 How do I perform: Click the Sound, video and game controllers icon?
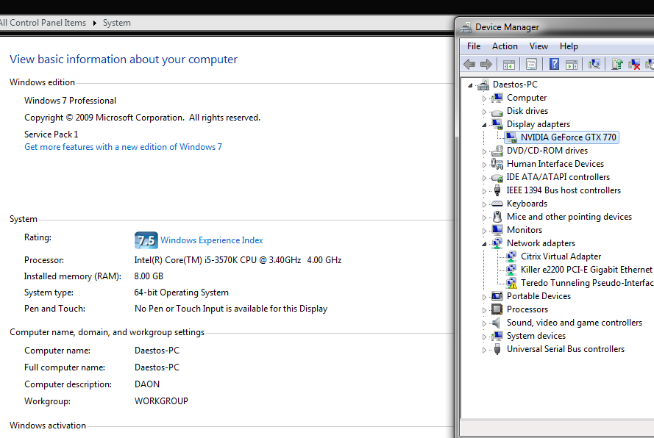(x=497, y=323)
